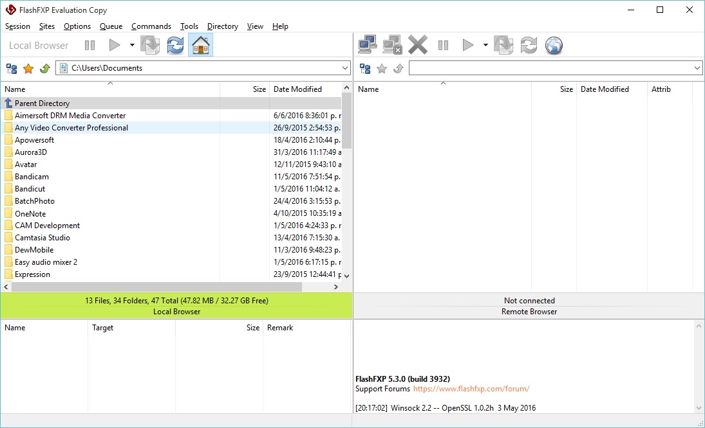
Task: Click the Connect icon on remote toolbar
Action: (x=368, y=44)
